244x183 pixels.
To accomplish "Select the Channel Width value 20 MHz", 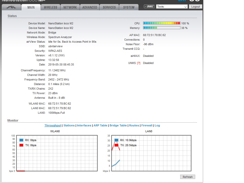I will [53, 75].
